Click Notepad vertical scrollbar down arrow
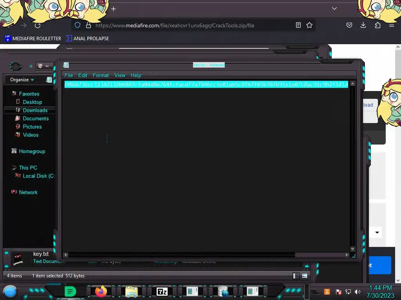Viewport: 401px width, 300px height. click(x=353, y=249)
